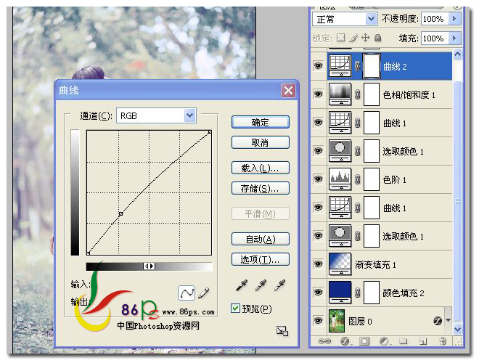Pick the white point eyedropper in Curves dialog
479x363 pixels.
[280, 285]
